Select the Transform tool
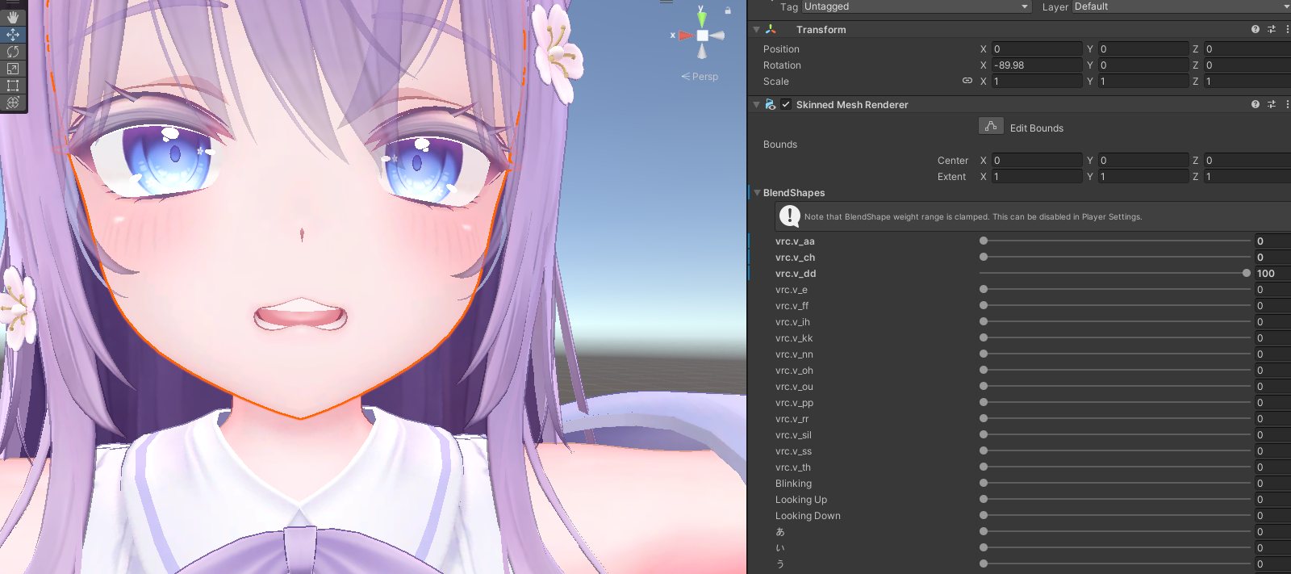1291x574 pixels. click(x=13, y=103)
